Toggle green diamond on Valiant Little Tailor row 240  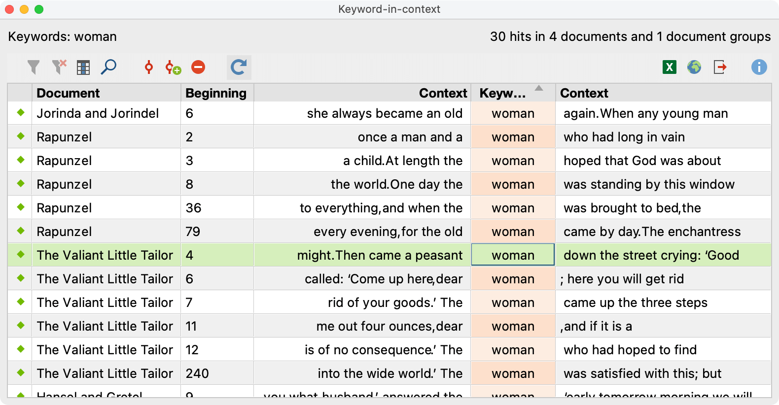pos(21,373)
